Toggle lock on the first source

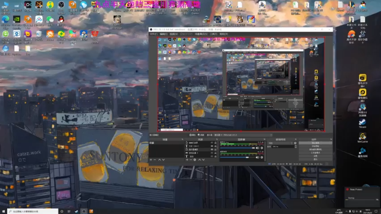[x=216, y=143]
